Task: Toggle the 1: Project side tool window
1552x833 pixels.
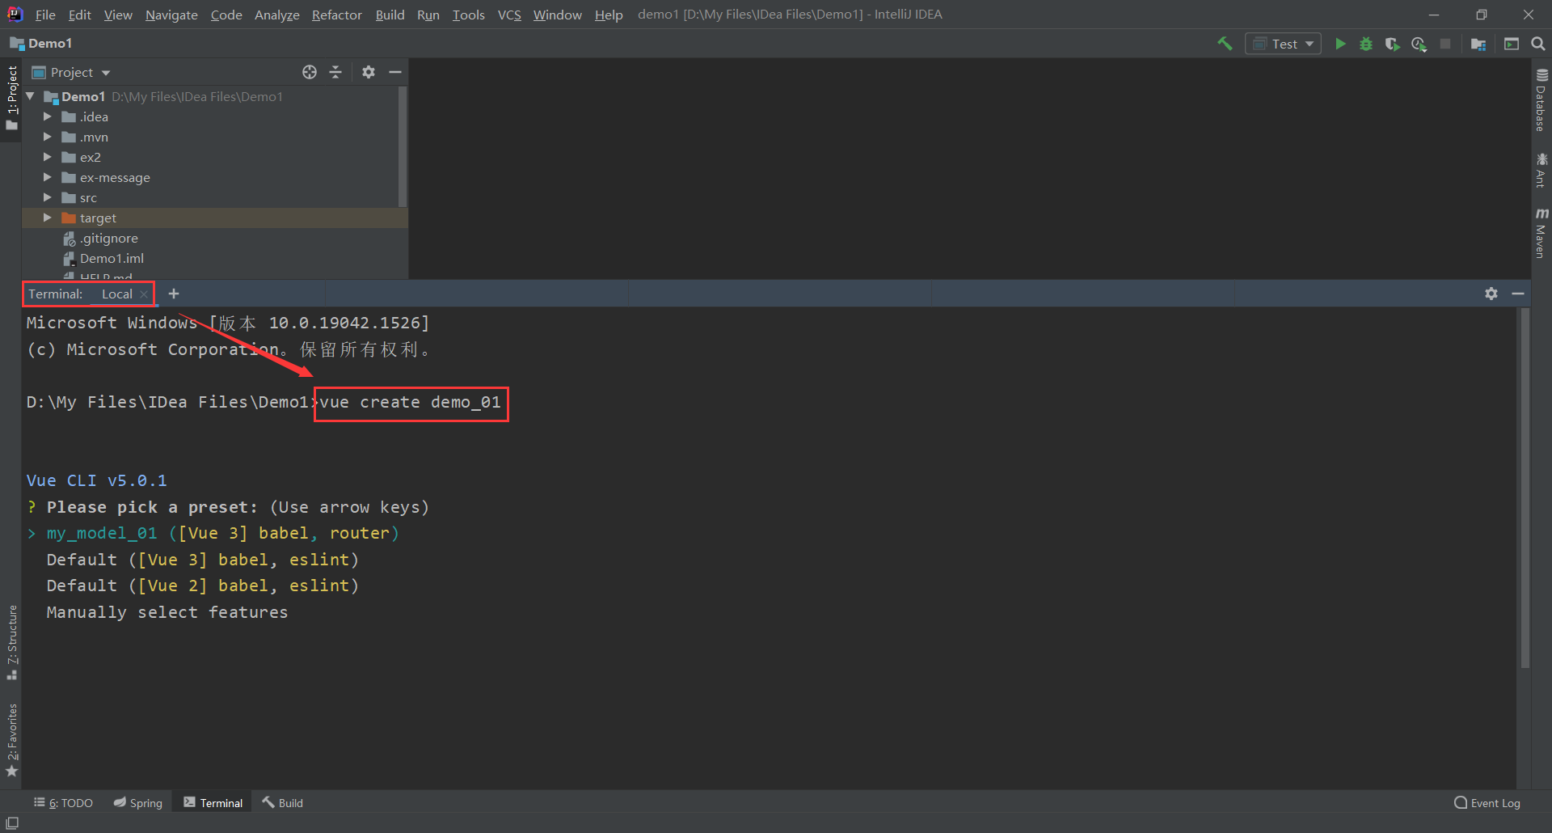Action: tap(11, 97)
